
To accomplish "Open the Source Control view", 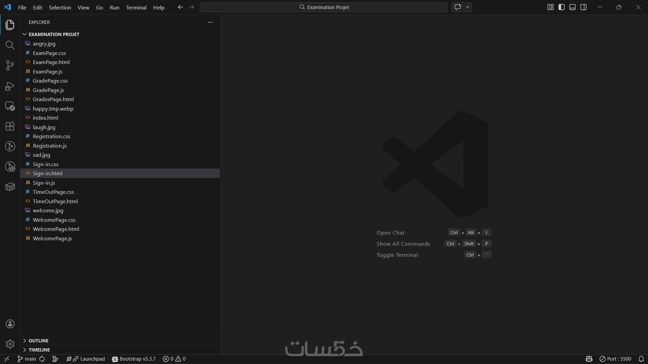I will coord(10,65).
